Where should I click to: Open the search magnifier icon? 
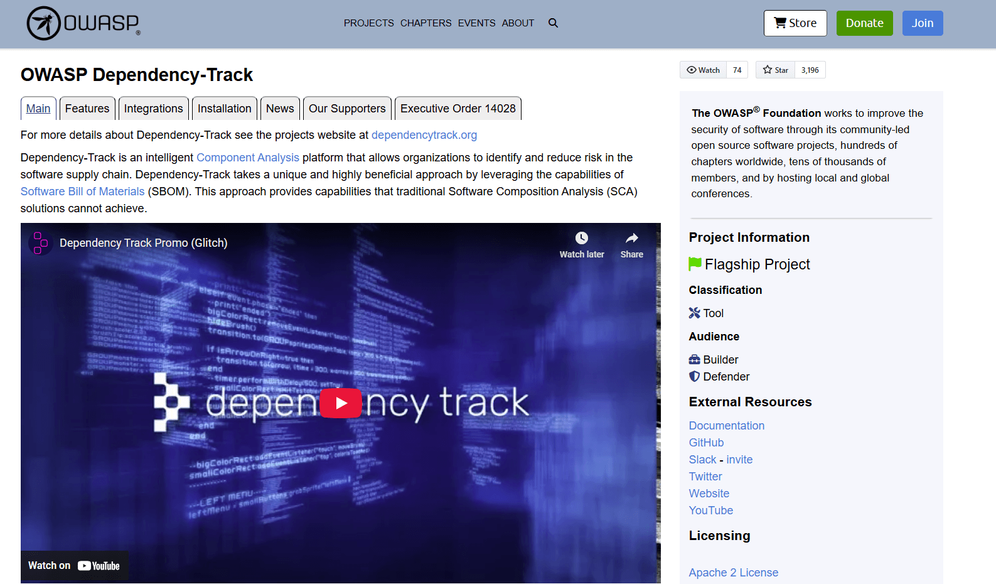pyautogui.click(x=553, y=23)
